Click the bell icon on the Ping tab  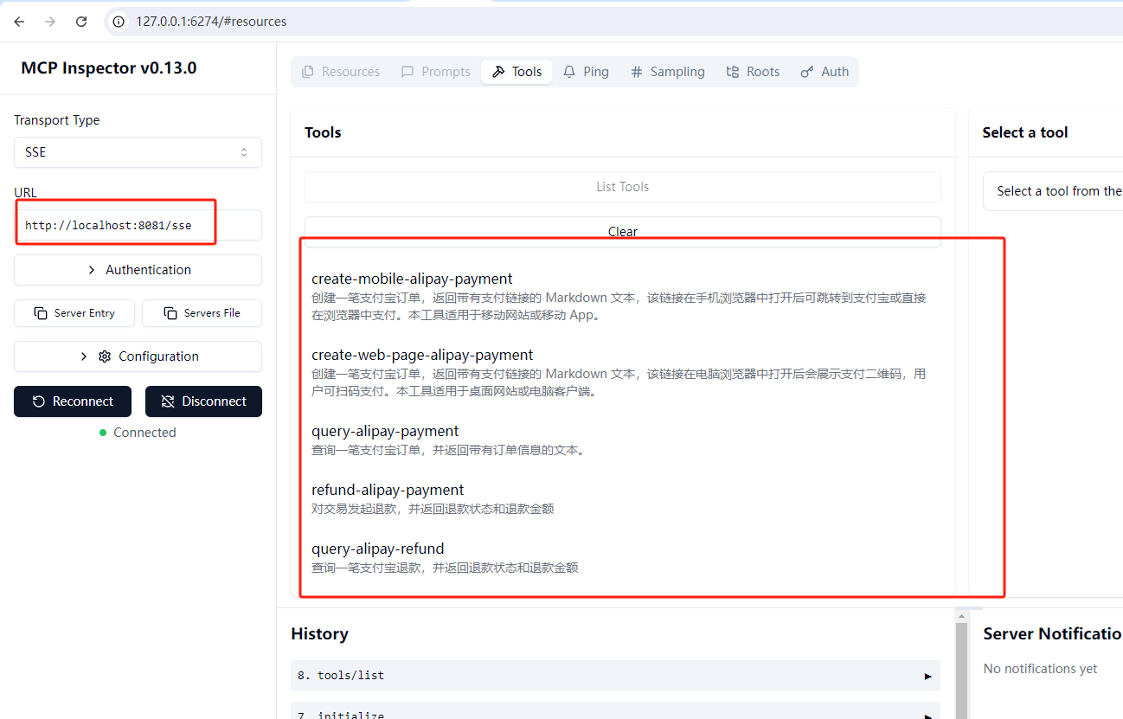pos(568,72)
